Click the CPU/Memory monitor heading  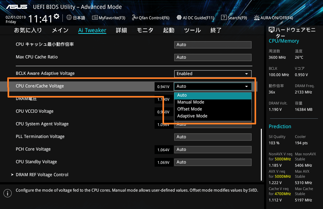pyautogui.click(x=284, y=41)
